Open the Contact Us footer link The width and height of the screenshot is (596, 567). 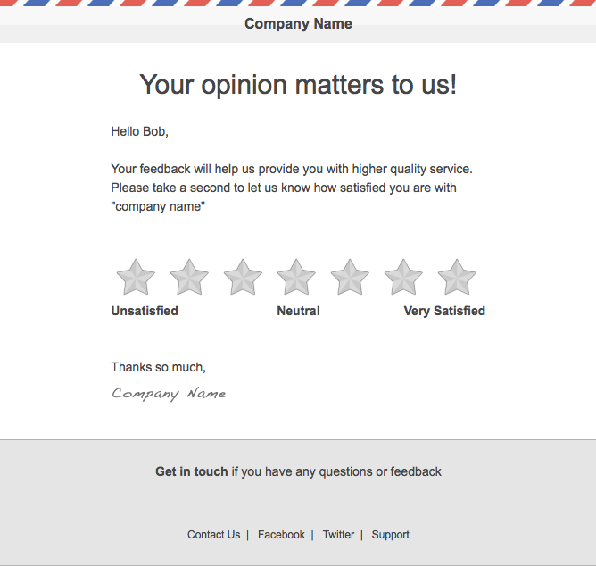[x=213, y=535]
